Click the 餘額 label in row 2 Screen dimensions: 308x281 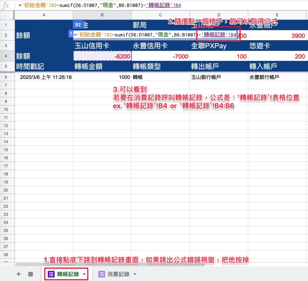pos(23,35)
